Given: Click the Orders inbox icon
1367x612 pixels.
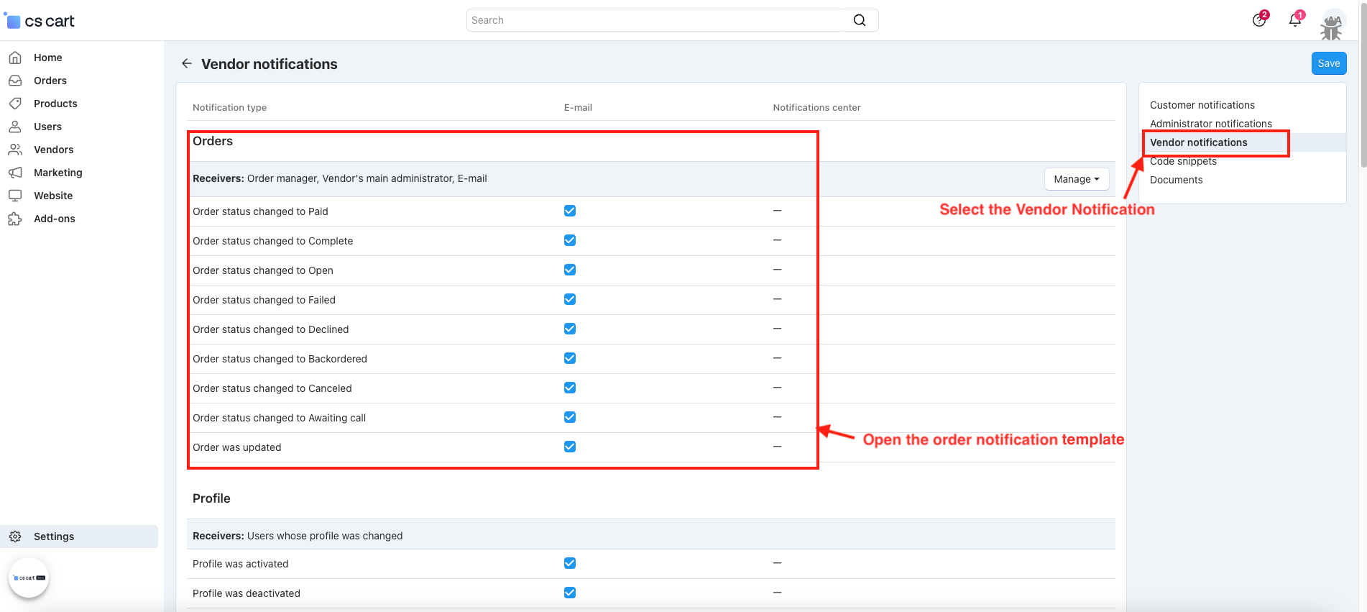Looking at the screenshot, I should [15, 81].
